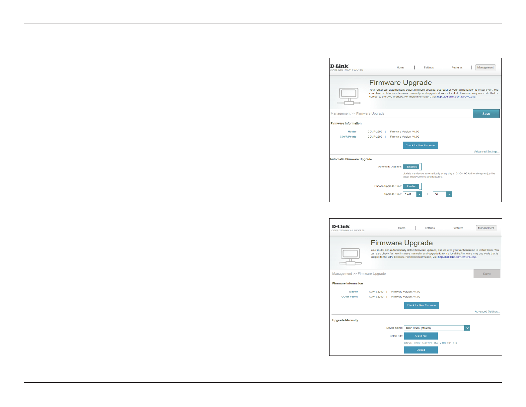Open Features tab in upper screenshot

click(x=457, y=67)
